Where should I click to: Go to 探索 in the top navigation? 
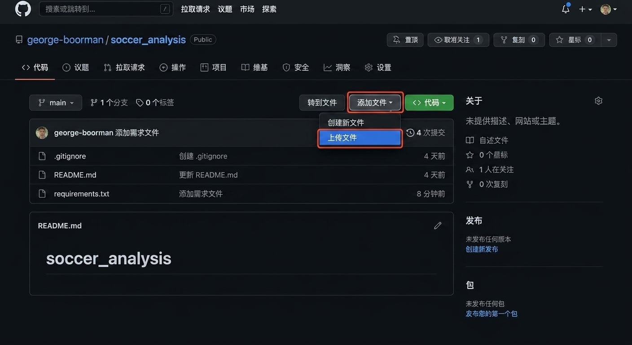pos(269,9)
